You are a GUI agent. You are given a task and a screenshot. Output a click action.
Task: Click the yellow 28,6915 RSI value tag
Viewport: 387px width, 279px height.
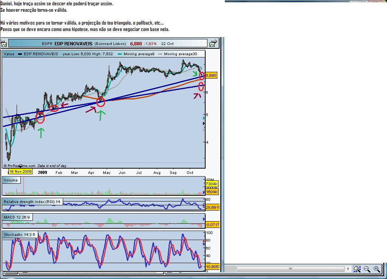[212, 207]
